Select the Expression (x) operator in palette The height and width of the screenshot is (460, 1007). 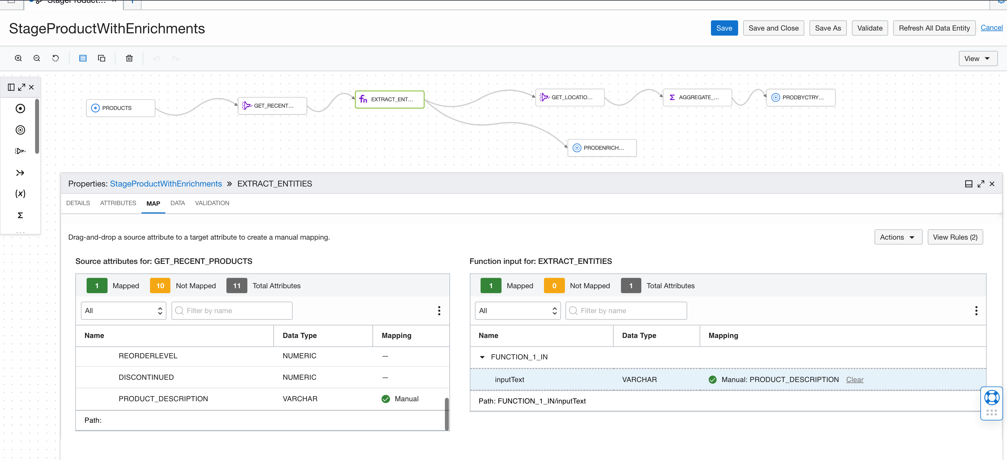pos(20,193)
